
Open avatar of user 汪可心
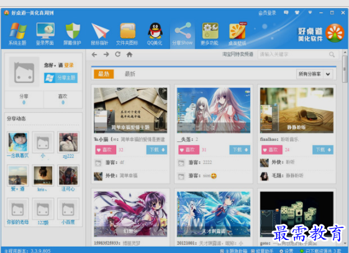[x=68, y=175]
